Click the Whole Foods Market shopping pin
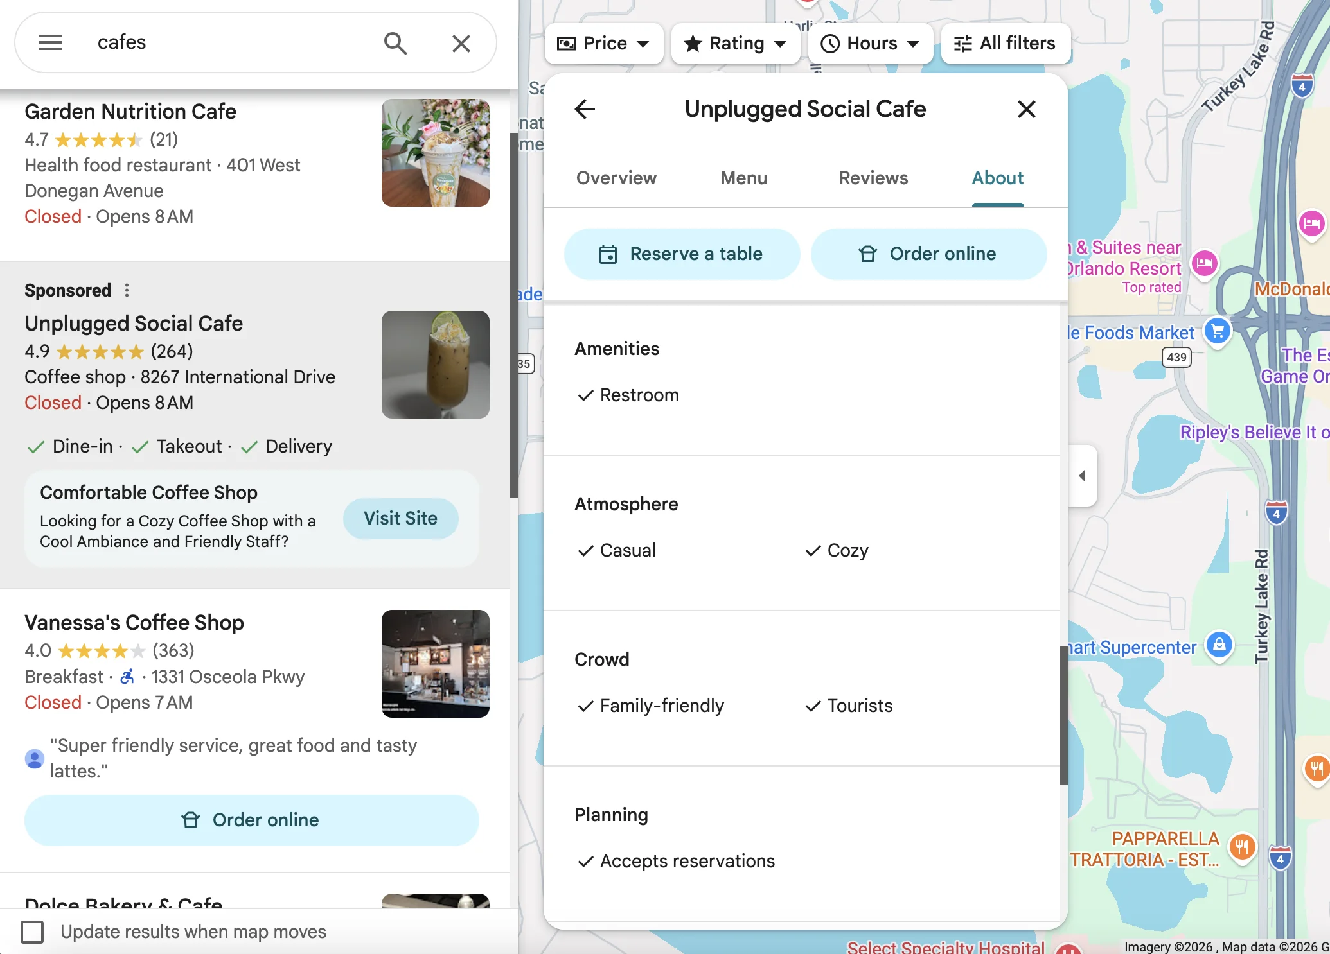This screenshot has height=954, width=1330. [1217, 331]
